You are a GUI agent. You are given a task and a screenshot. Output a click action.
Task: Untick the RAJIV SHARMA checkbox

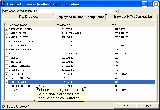(x=6, y=78)
